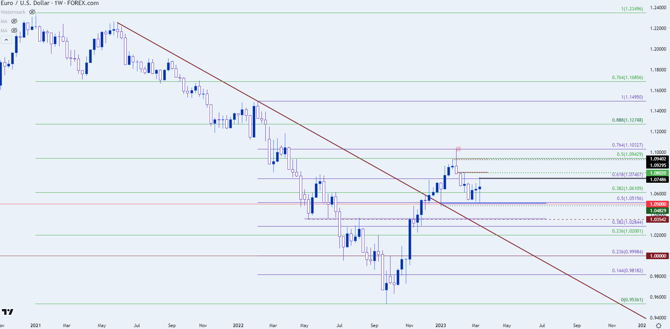Click the red 1.00000 parity price tag
The image size is (670, 329).
658,256
